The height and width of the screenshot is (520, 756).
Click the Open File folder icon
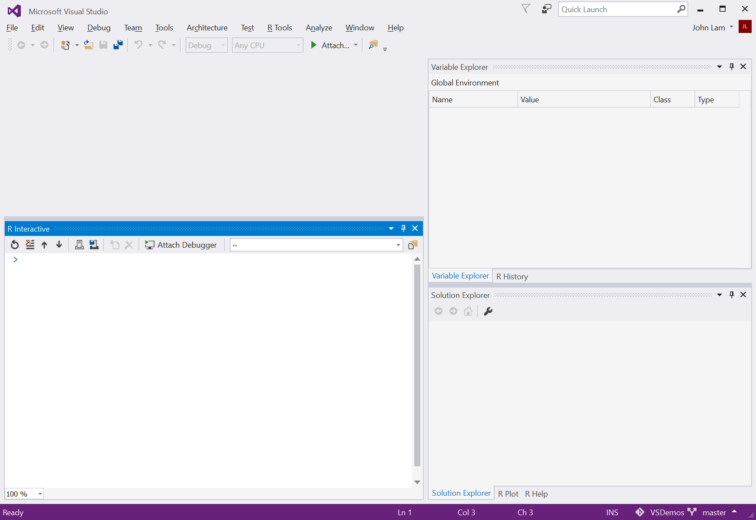coord(89,45)
